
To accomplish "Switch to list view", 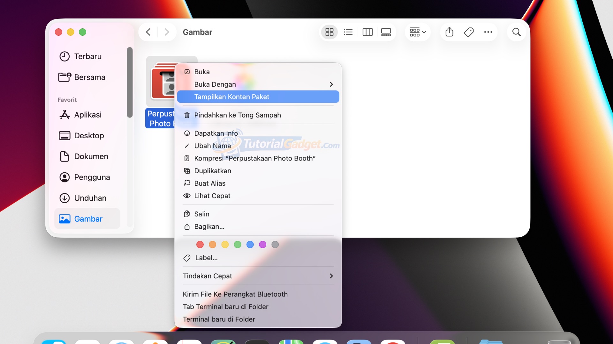I will 348,32.
